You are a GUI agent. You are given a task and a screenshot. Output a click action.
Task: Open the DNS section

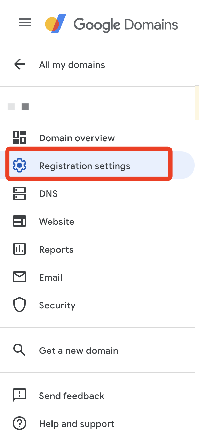click(48, 194)
